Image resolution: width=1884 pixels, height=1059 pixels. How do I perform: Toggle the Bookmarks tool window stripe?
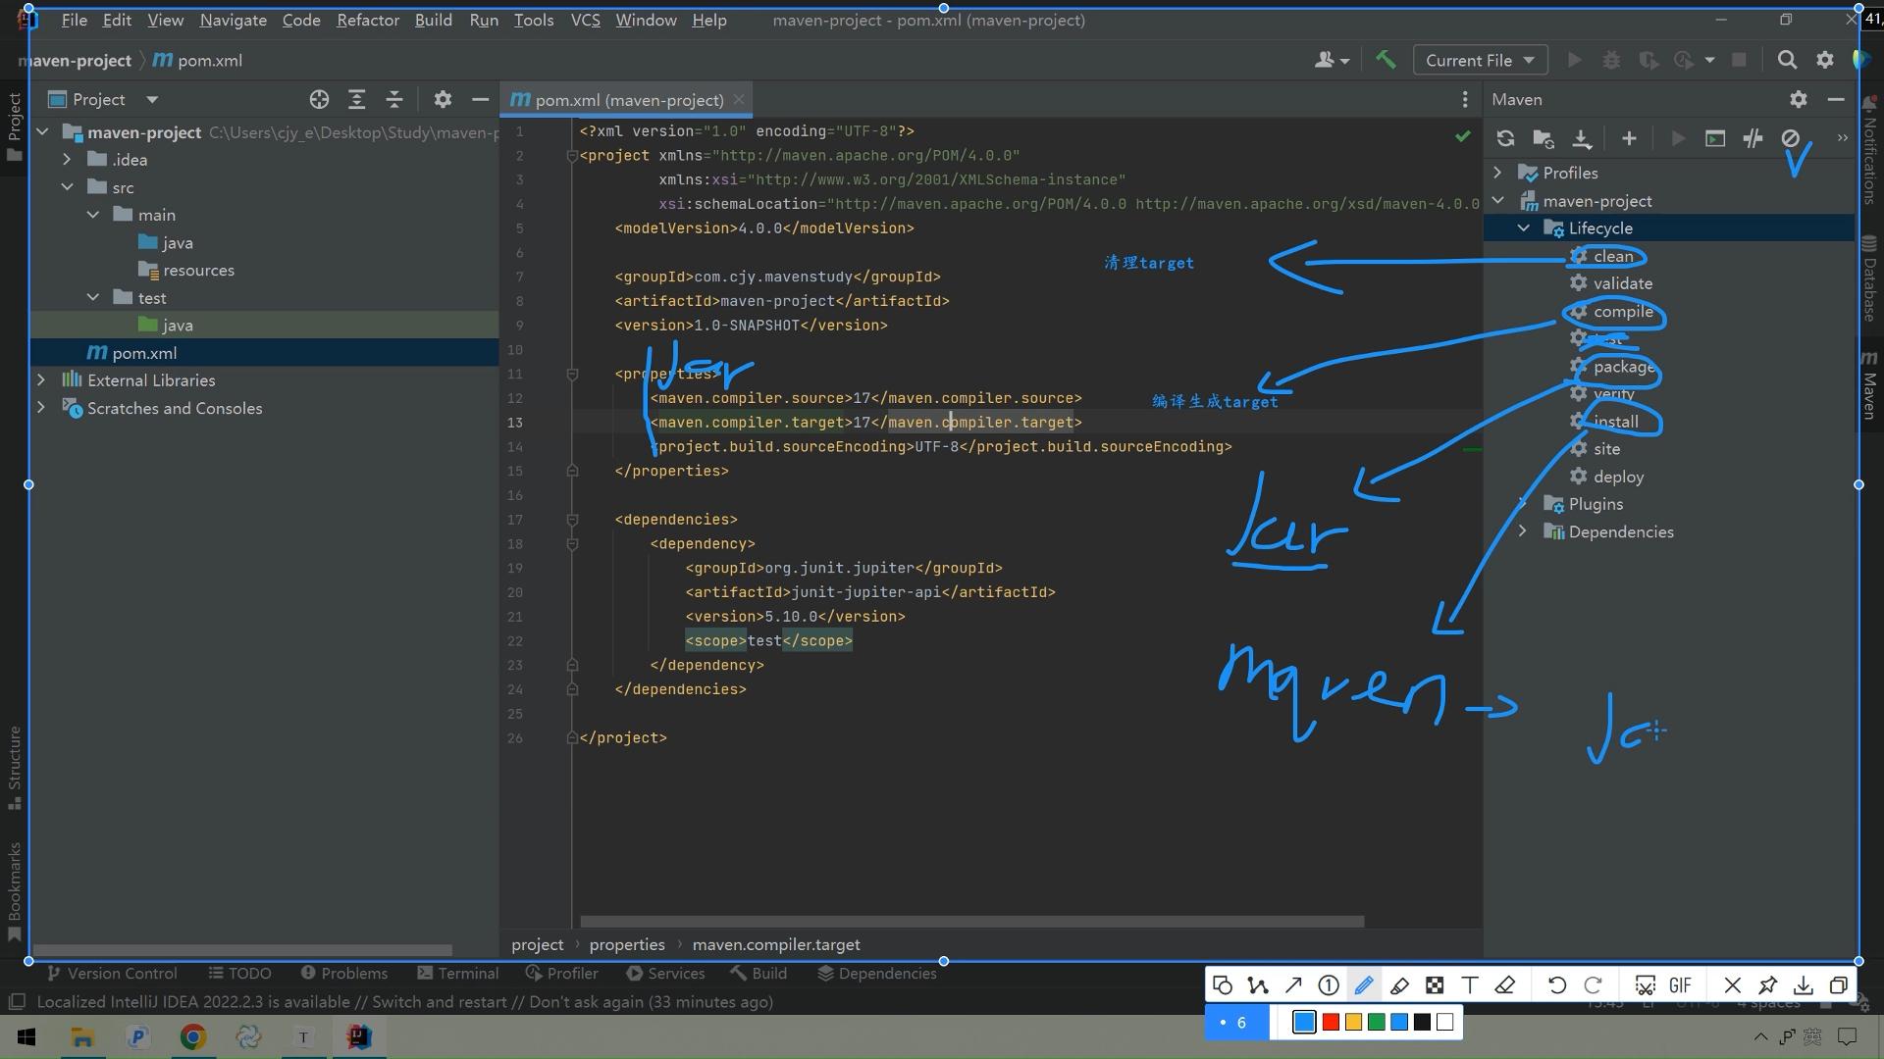[x=15, y=890]
